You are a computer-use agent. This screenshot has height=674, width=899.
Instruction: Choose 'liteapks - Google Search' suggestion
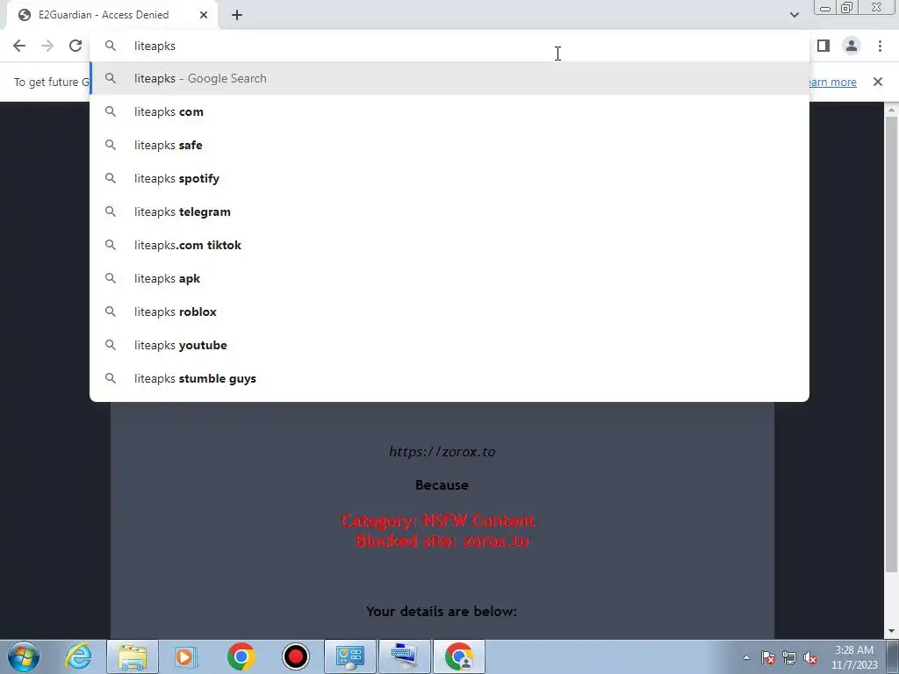(x=449, y=78)
